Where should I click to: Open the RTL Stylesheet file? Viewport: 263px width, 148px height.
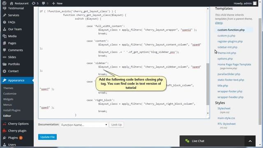tap(226, 124)
